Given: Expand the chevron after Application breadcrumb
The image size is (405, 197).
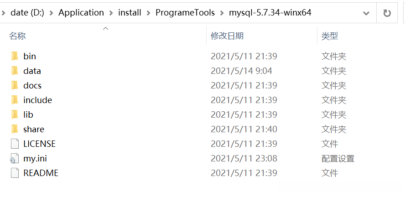Looking at the screenshot, I should click(112, 13).
